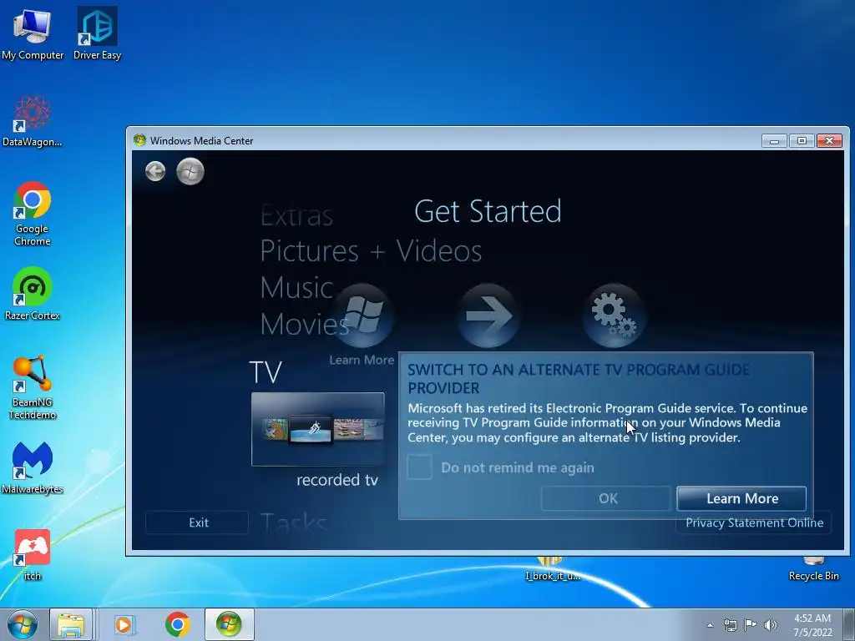
Task: Click the Media Center taskbar button
Action: (229, 624)
